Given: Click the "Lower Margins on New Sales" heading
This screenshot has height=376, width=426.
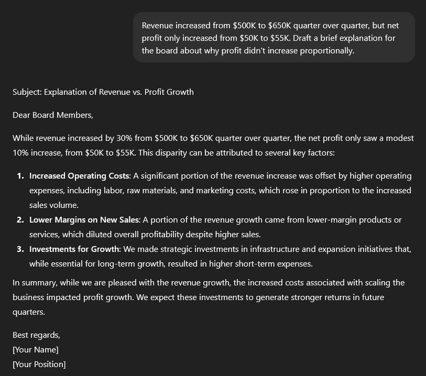Looking at the screenshot, I should (84, 220).
